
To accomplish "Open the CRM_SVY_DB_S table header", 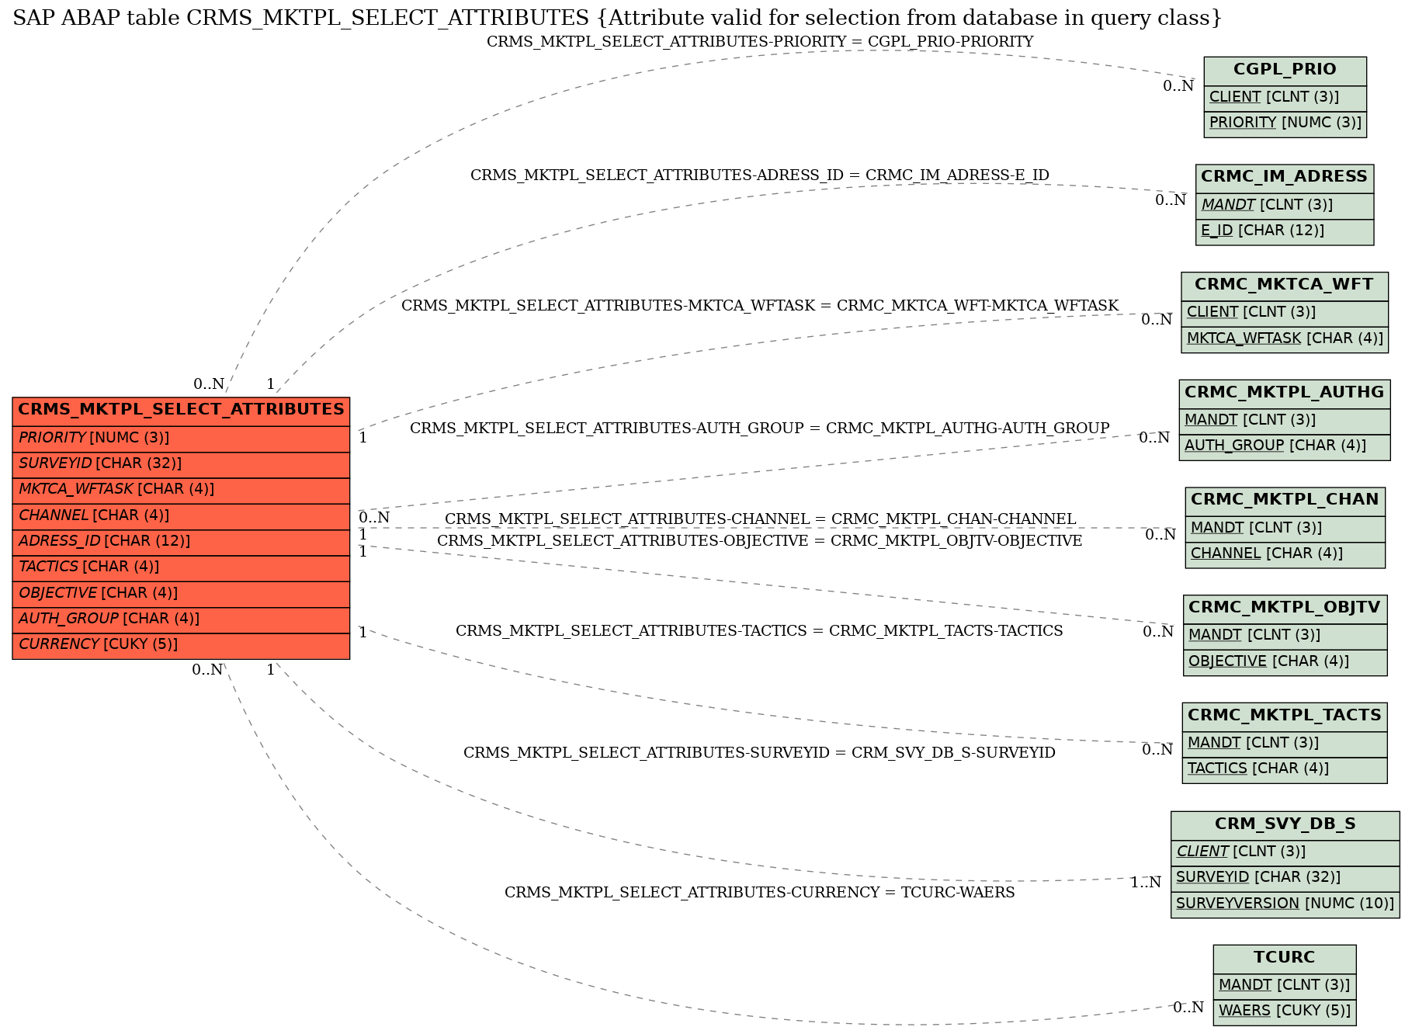I will pyautogui.click(x=1285, y=825).
